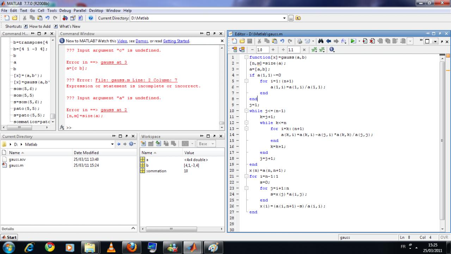Select gauss.m in Current Directory list
This screenshot has width=451, height=254.
[x=16, y=165]
